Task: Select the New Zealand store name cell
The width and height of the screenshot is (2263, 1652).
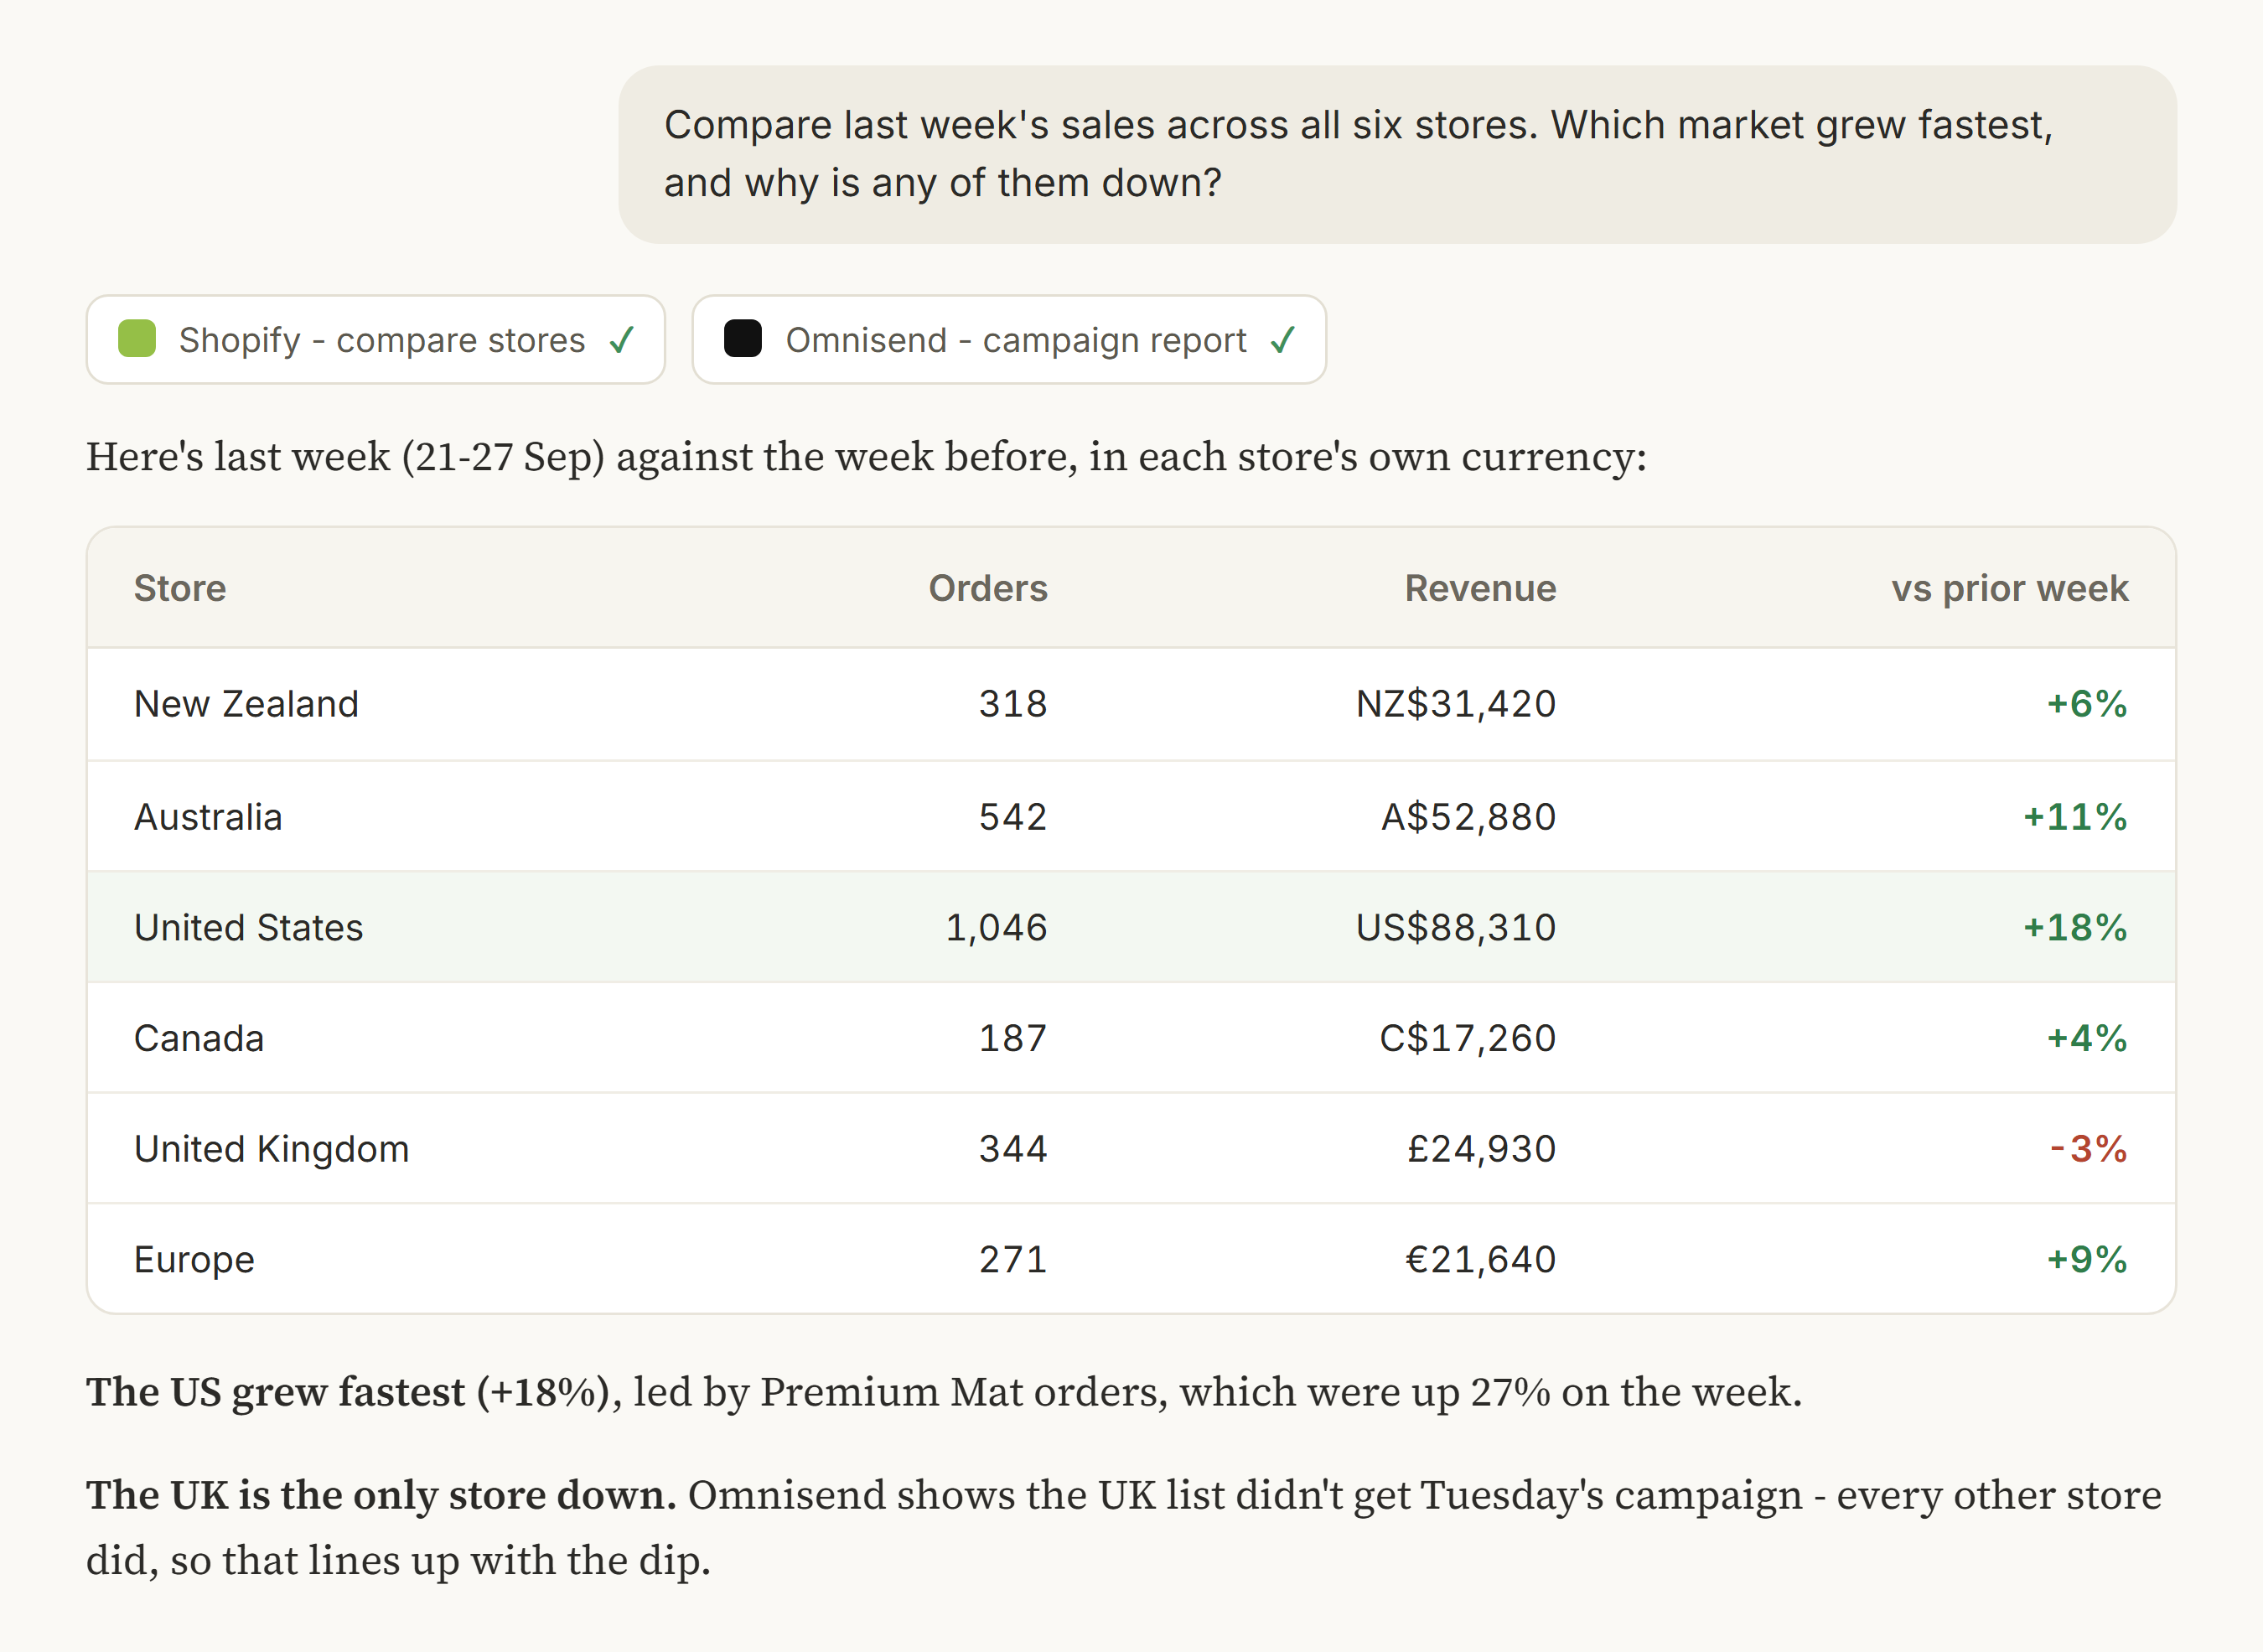Action: click(246, 704)
